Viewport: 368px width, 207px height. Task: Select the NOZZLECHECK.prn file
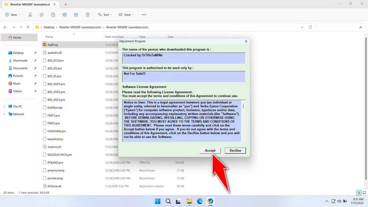click(x=60, y=155)
